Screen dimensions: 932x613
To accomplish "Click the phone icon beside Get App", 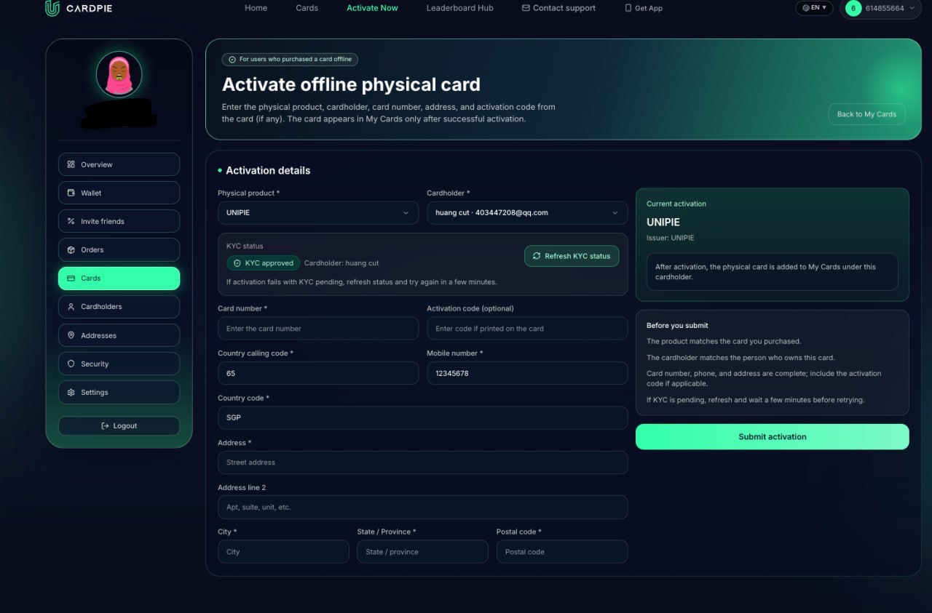I will [628, 8].
